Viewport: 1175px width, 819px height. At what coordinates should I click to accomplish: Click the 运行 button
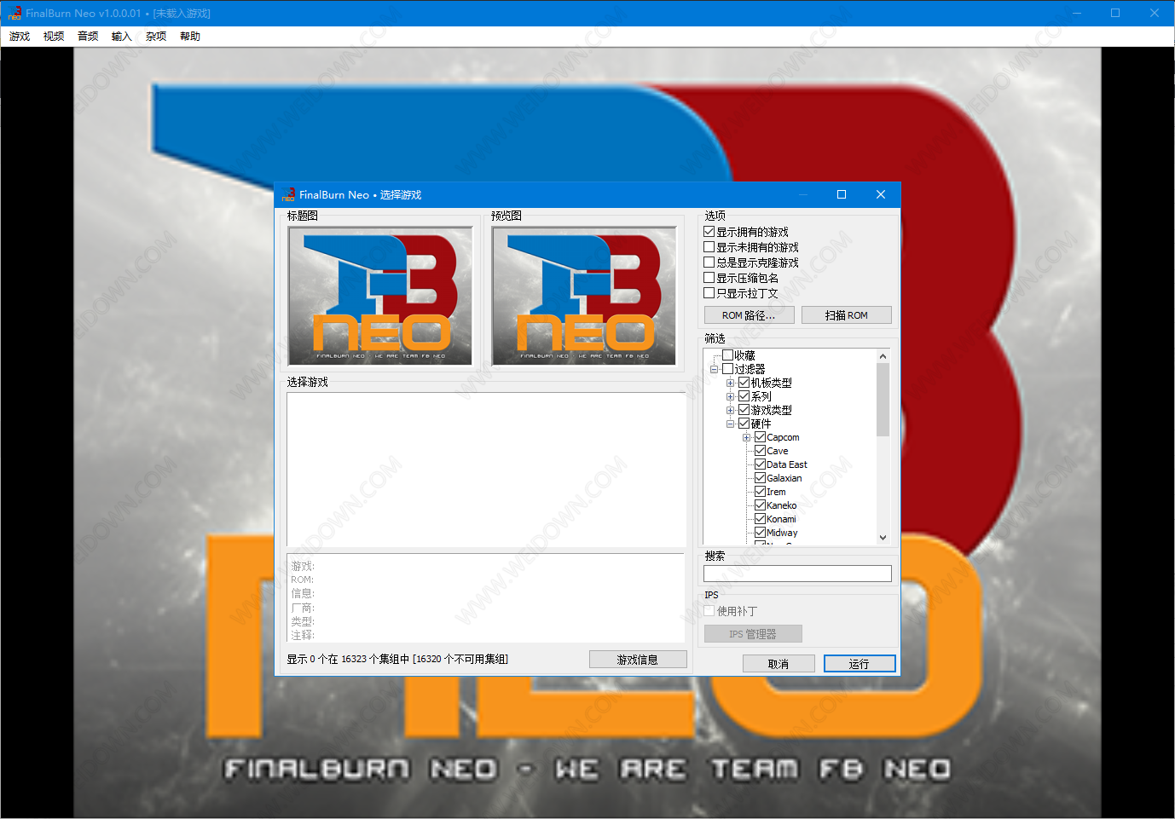click(860, 664)
